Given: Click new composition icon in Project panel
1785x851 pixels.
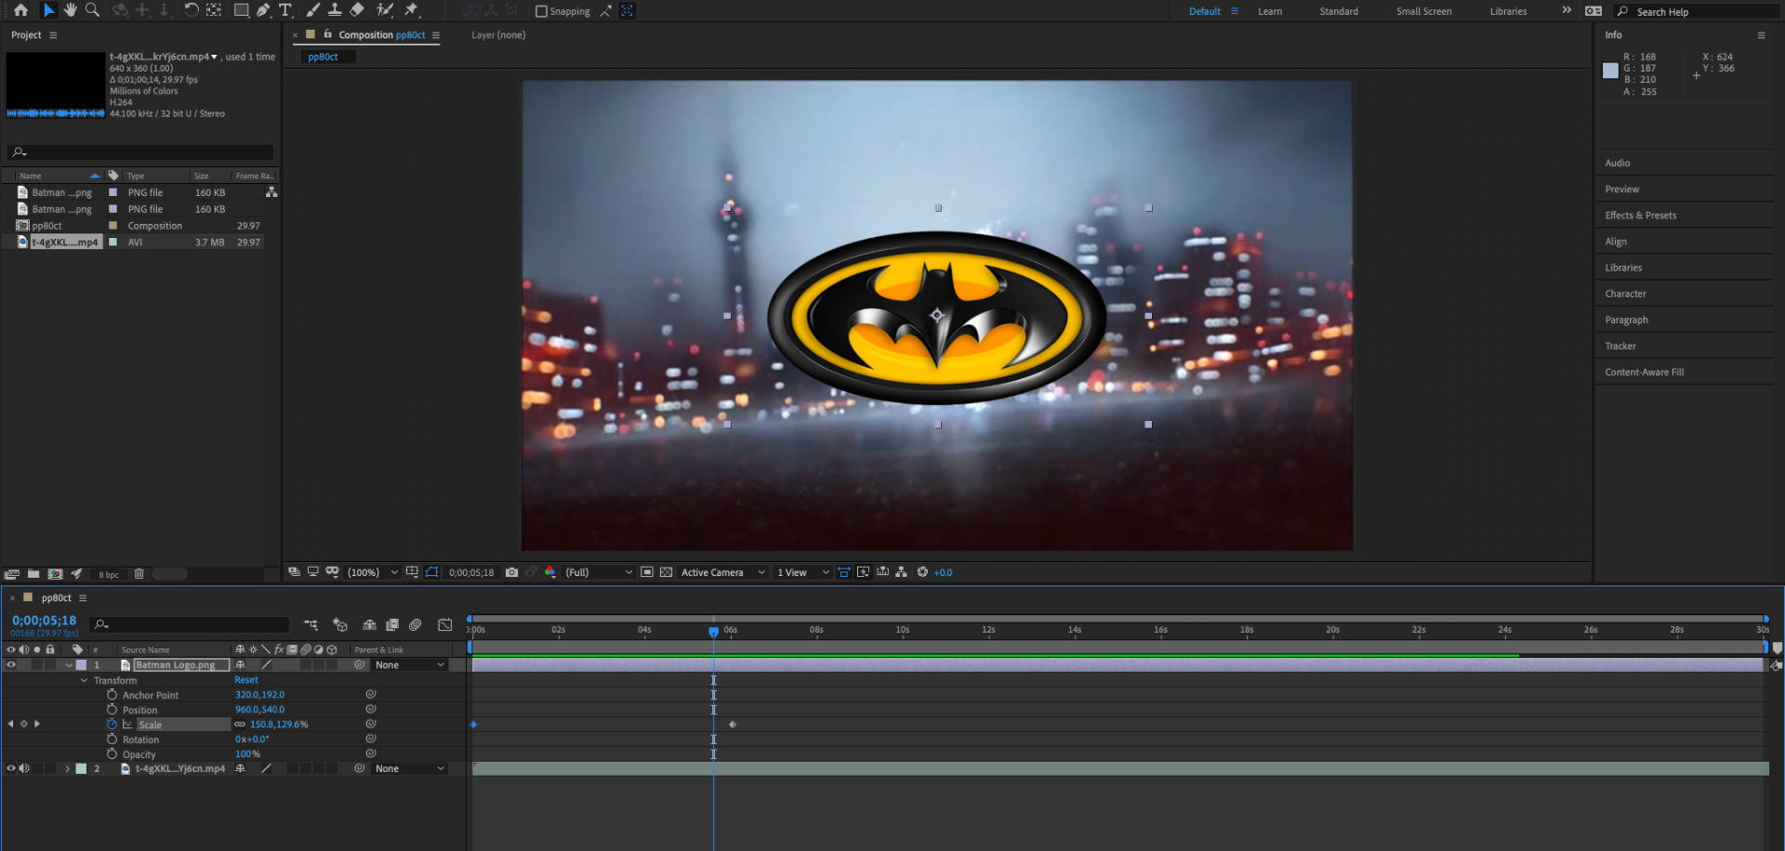Looking at the screenshot, I should tap(55, 574).
